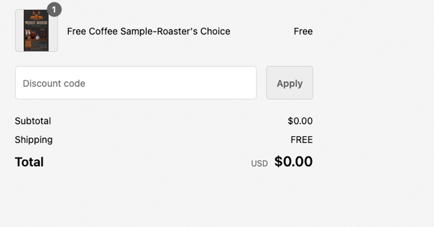Image resolution: width=434 pixels, height=227 pixels.
Task: Click inside the Discount code input field
Action: 136,83
